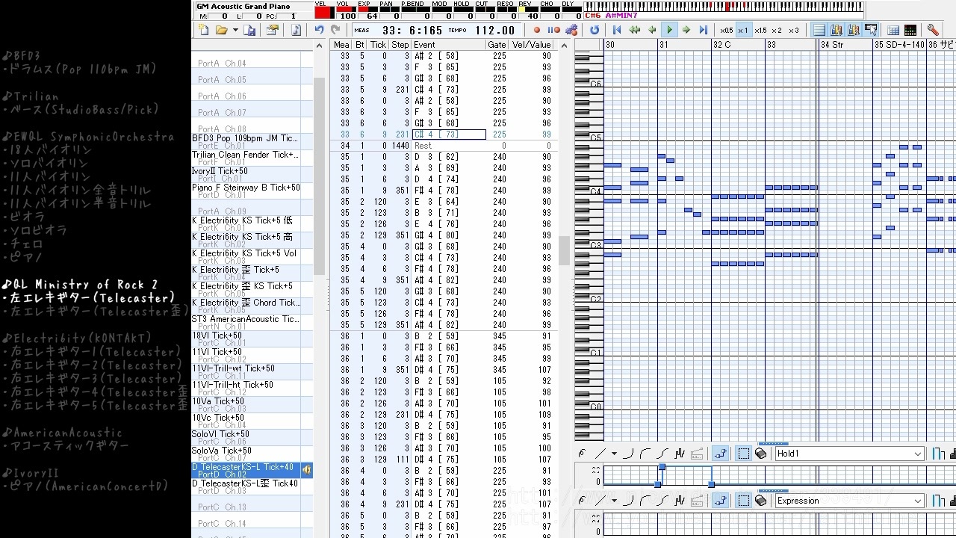This screenshot has height=538, width=956.
Task: Click the event list vertical scrollbar
Action: [x=565, y=250]
